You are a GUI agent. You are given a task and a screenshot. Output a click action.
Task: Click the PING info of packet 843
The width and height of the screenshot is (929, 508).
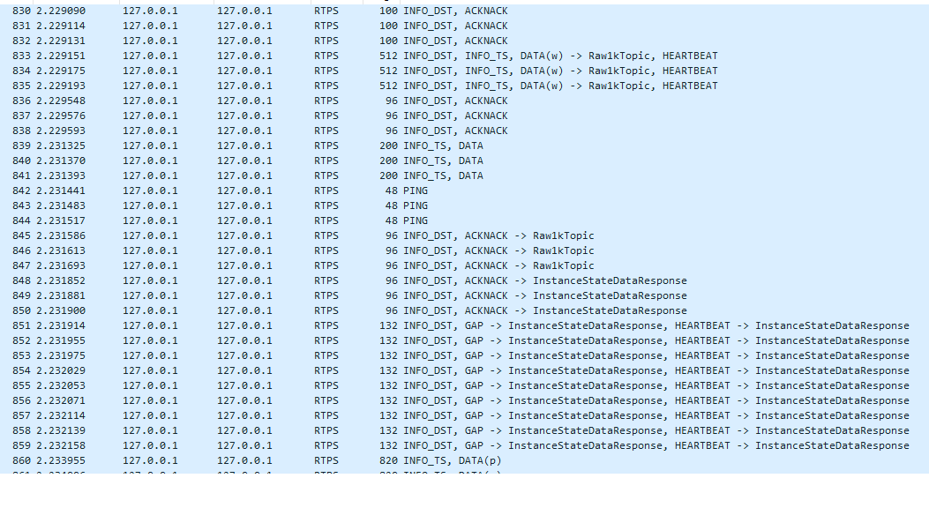[416, 206]
